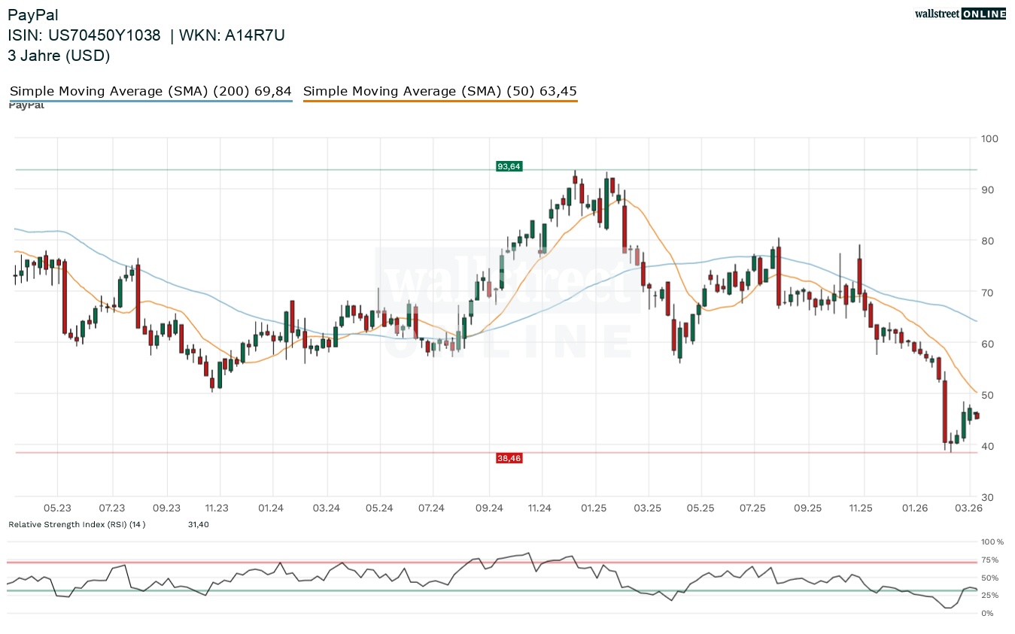The image size is (1015, 634).
Task: Click the ISIN US70450Y1038 text
Action: 84,35
